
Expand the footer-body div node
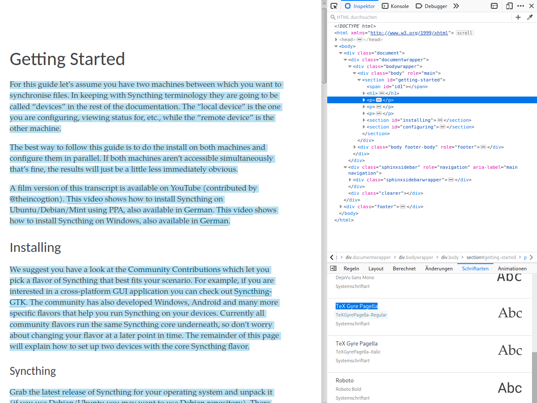[x=355, y=147]
